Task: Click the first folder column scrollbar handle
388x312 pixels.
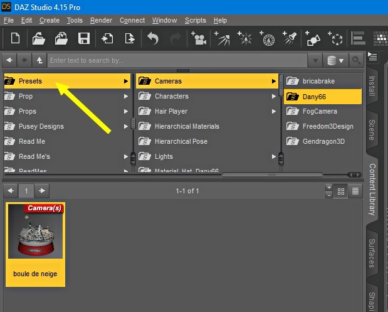Action: point(133,124)
